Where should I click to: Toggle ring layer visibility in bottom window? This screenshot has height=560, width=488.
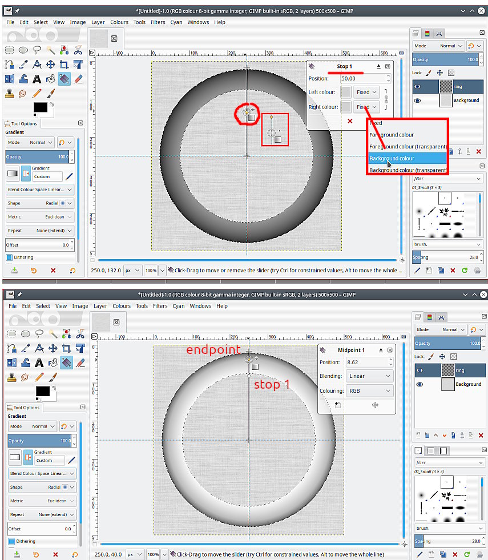(420, 370)
